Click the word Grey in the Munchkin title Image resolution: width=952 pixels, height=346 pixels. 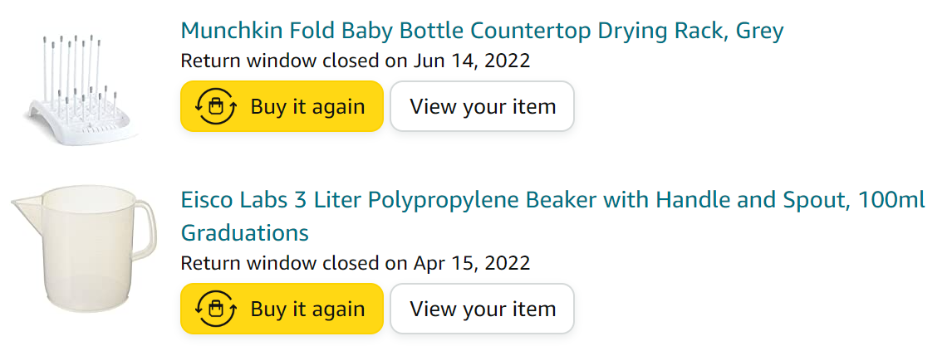click(x=759, y=32)
